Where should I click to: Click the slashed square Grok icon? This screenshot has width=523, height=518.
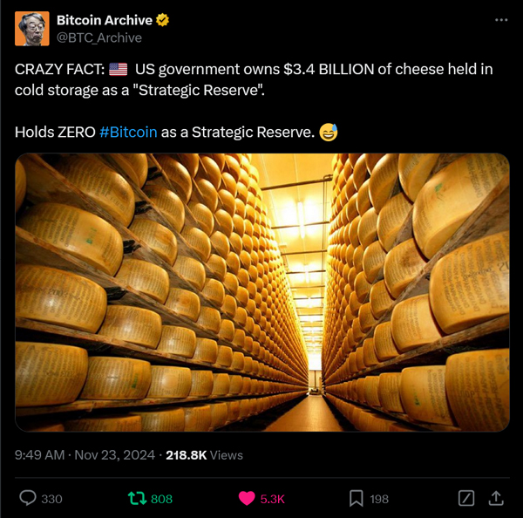(466, 498)
